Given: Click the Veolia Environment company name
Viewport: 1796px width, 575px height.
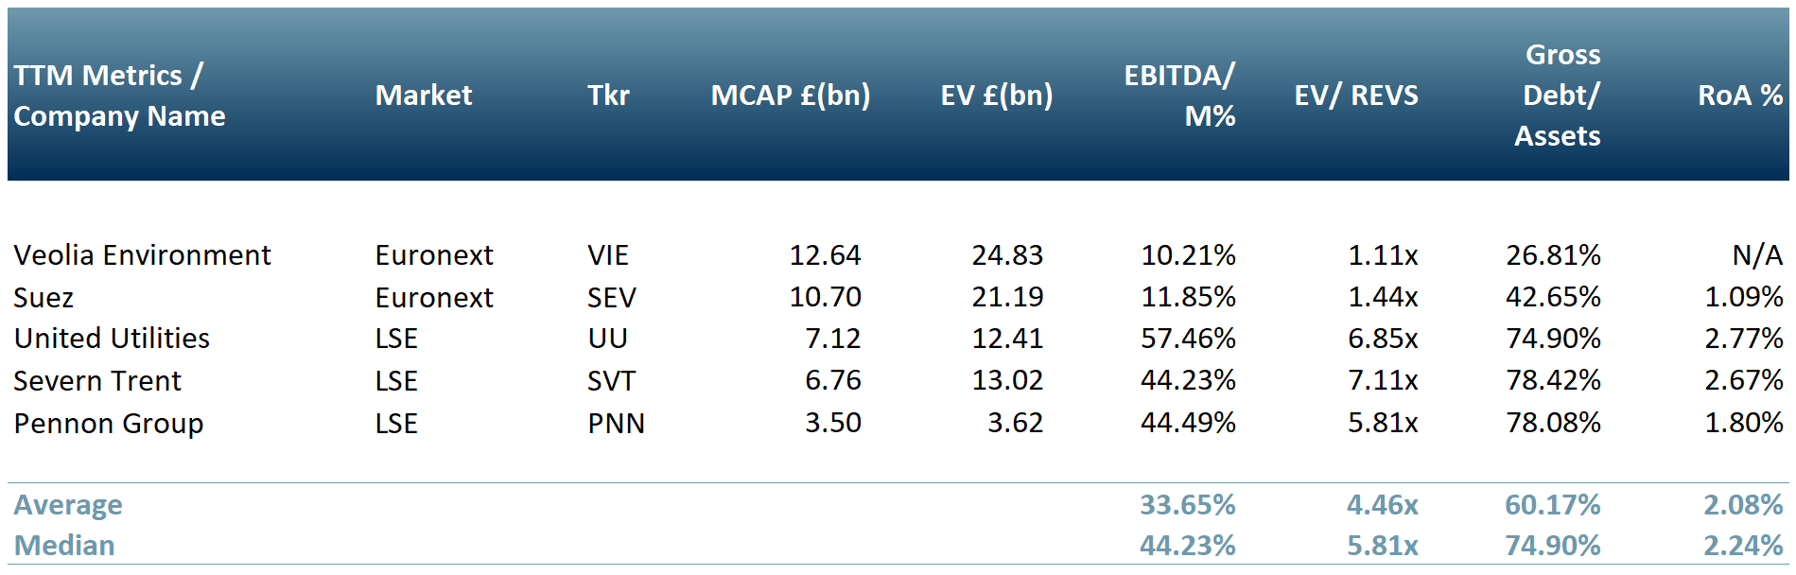Looking at the screenshot, I should tap(142, 255).
